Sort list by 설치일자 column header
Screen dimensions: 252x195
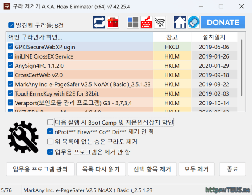pyautogui.click(x=214, y=37)
